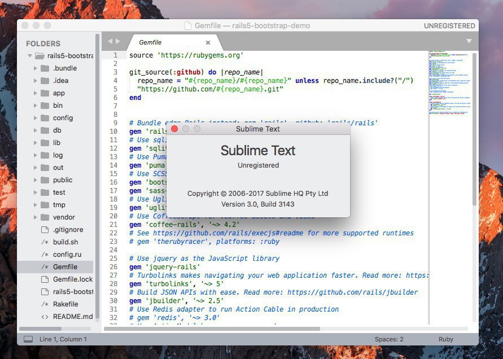Close the Gemfile tab
Image resolution: width=503 pixels, height=359 pixels.
point(208,42)
